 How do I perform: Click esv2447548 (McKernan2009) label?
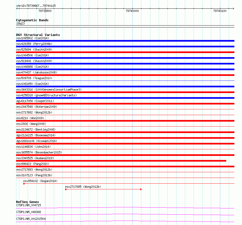click(37, 107)
